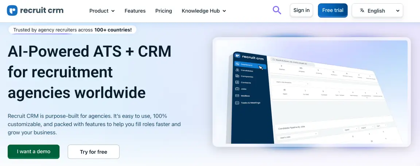Click the language selector chevron arrow
Viewport: 420px width, 166px height.
pos(398,11)
